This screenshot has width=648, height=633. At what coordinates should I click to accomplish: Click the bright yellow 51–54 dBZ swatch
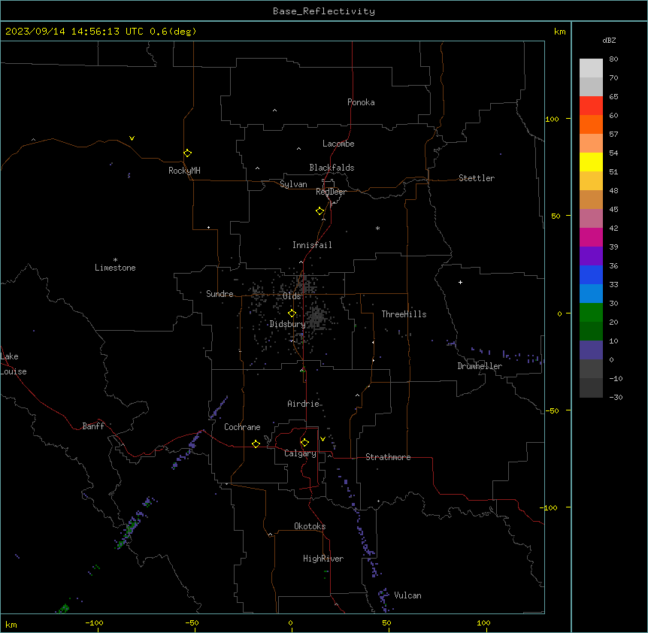coord(591,162)
